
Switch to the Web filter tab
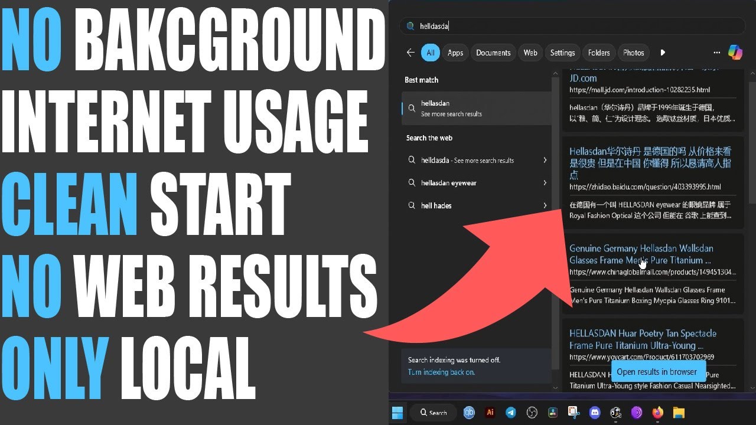tap(530, 53)
